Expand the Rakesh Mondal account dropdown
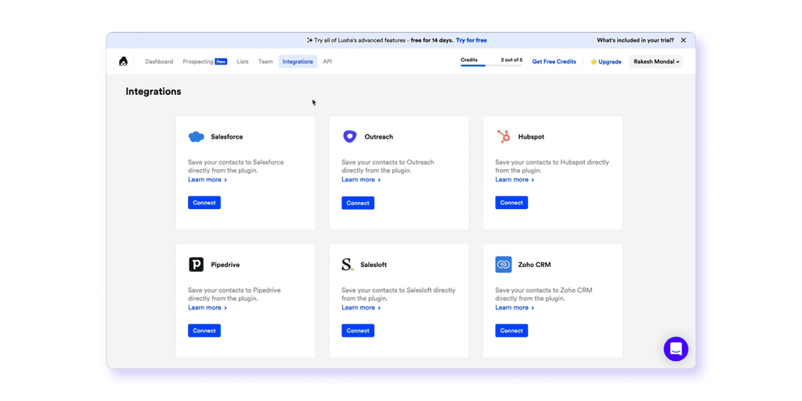The width and height of the screenshot is (802, 401). (x=656, y=61)
